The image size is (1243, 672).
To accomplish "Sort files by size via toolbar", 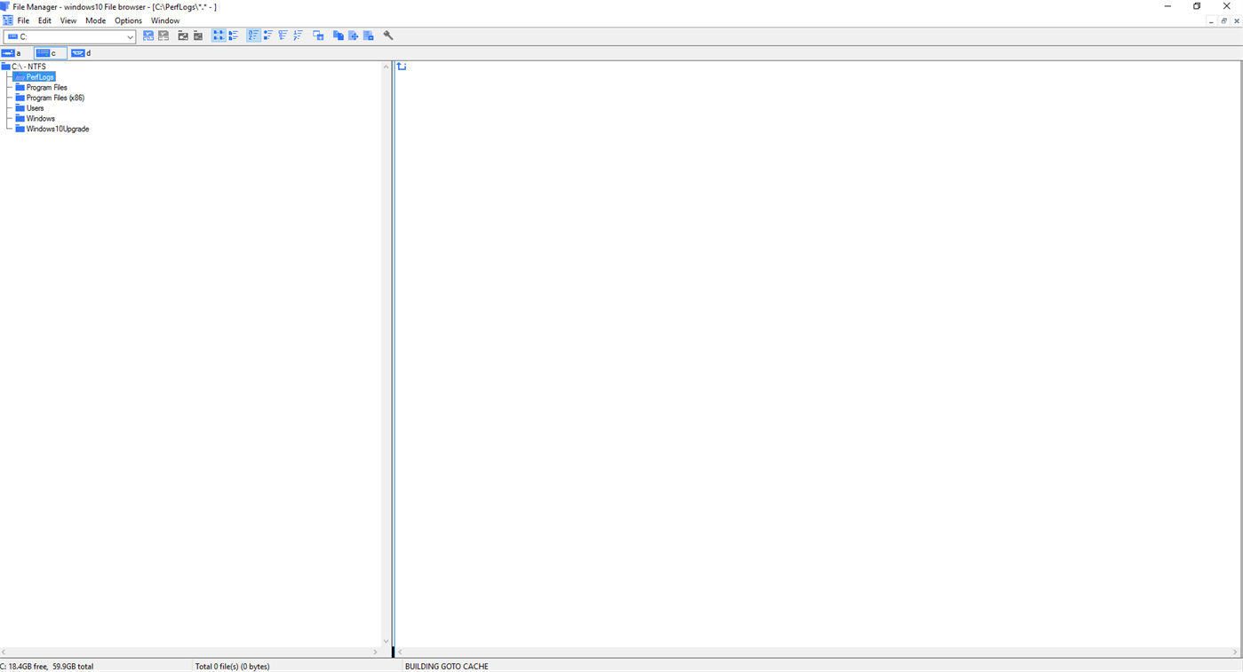I will [x=283, y=36].
